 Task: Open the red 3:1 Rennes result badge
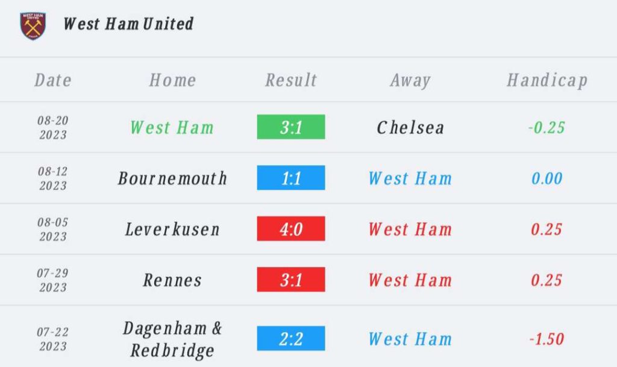(291, 279)
